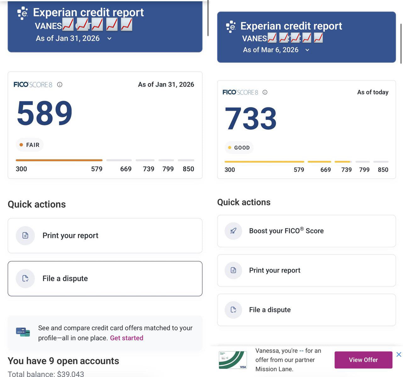Expand the As of Jan 31, 2026 date dropdown
The width and height of the screenshot is (403, 377).
click(x=109, y=38)
